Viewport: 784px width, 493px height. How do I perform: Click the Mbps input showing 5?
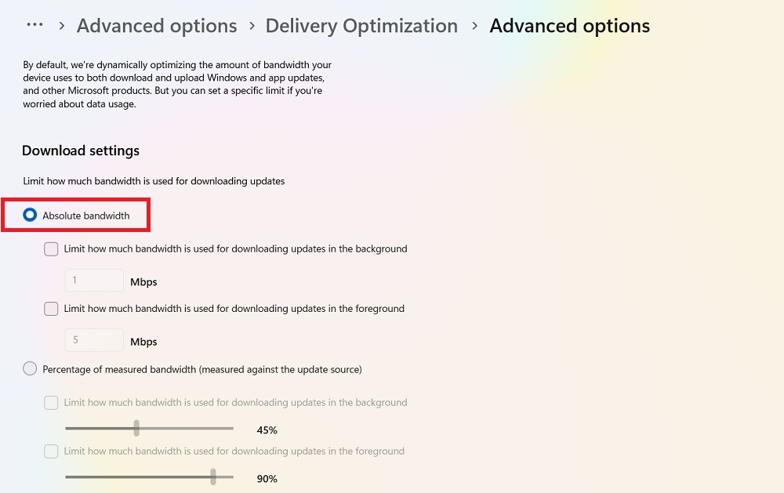(93, 339)
